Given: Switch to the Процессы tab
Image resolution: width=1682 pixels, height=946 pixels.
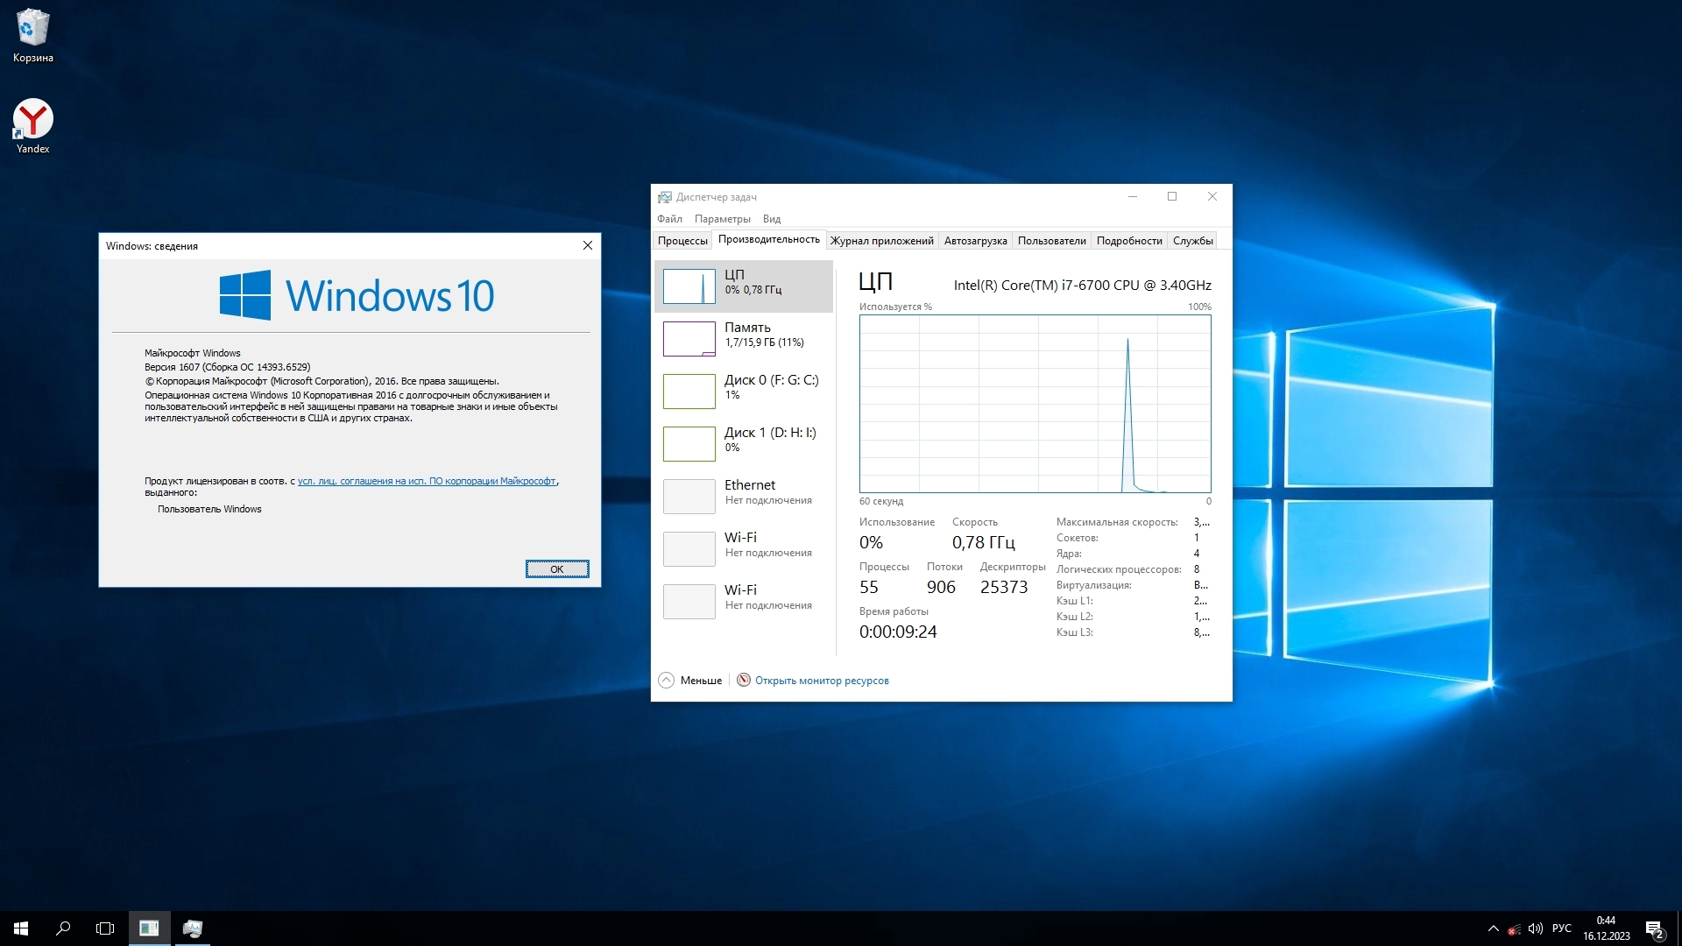Looking at the screenshot, I should [x=682, y=241].
